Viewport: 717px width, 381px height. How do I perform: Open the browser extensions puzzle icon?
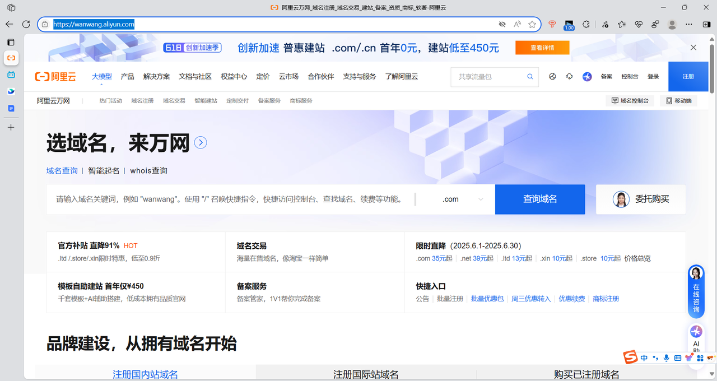(x=586, y=24)
